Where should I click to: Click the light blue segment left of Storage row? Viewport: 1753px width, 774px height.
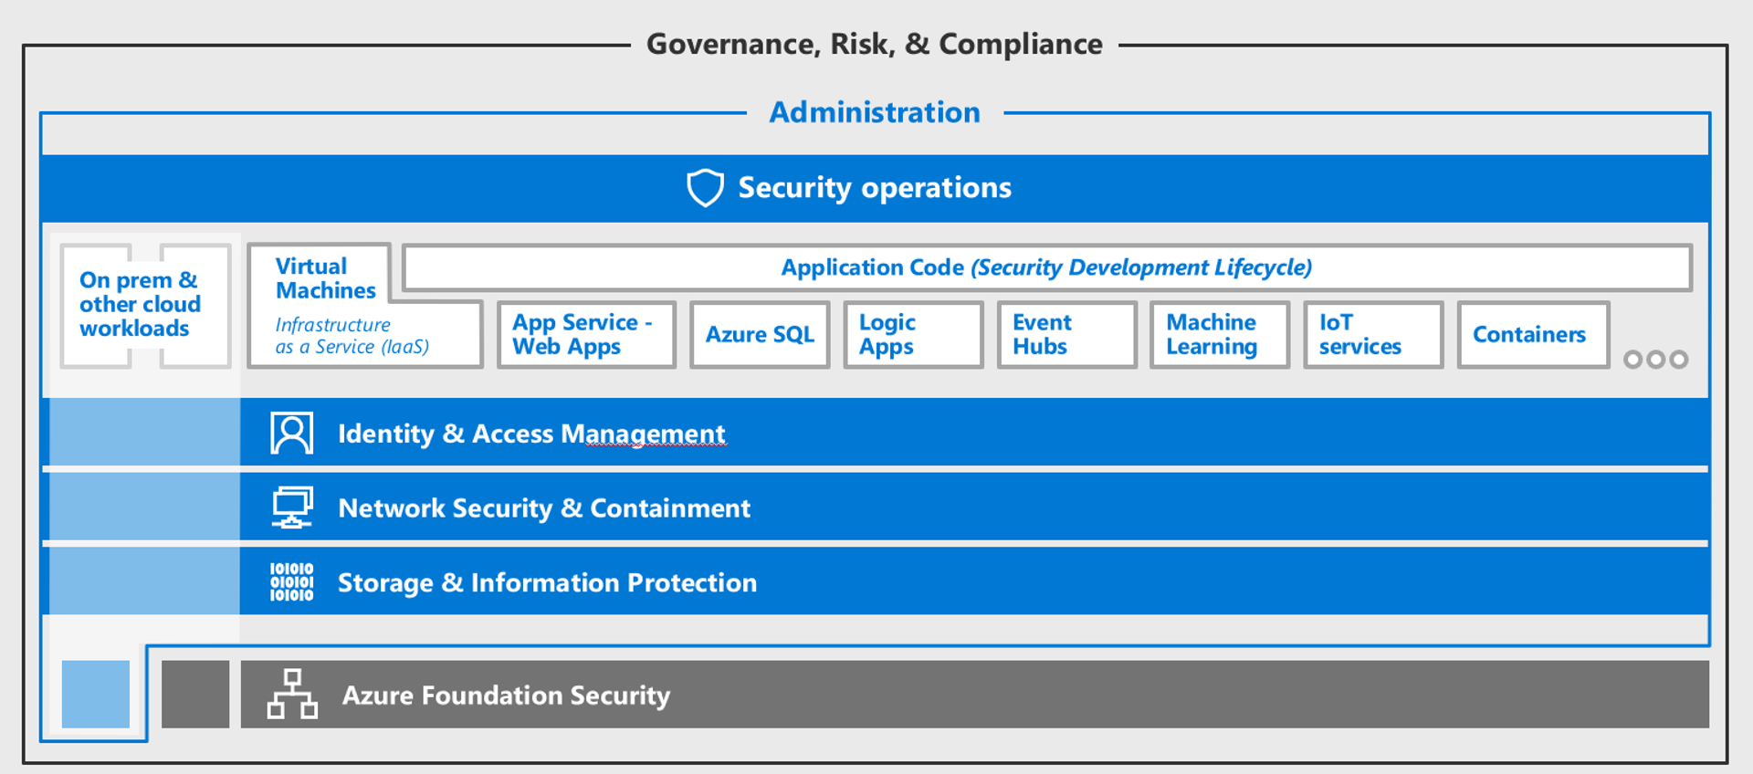(x=144, y=580)
